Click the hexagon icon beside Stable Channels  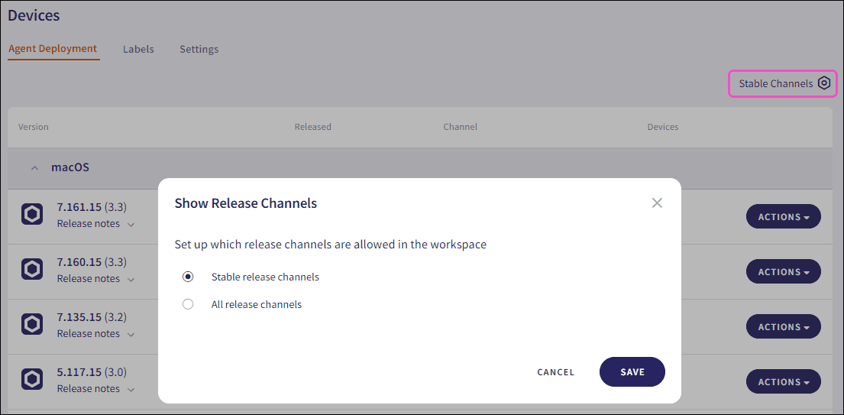pyautogui.click(x=823, y=83)
